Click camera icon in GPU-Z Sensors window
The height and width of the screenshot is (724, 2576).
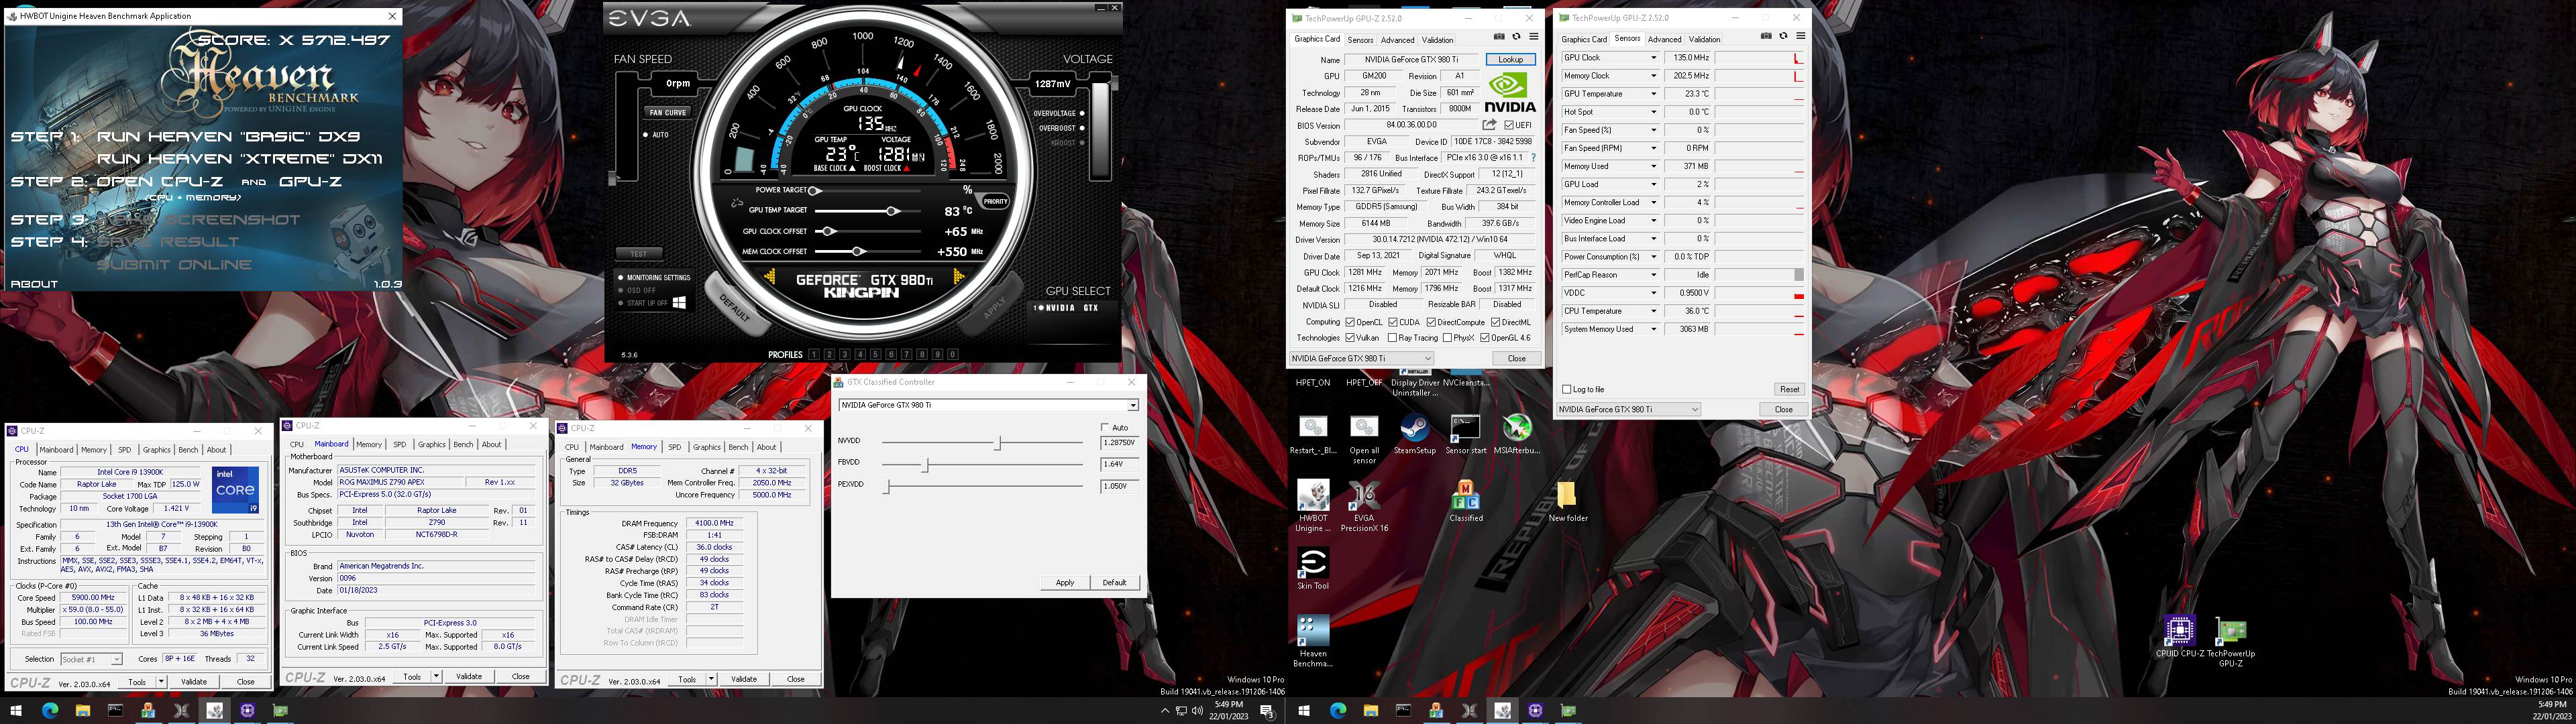[1766, 36]
